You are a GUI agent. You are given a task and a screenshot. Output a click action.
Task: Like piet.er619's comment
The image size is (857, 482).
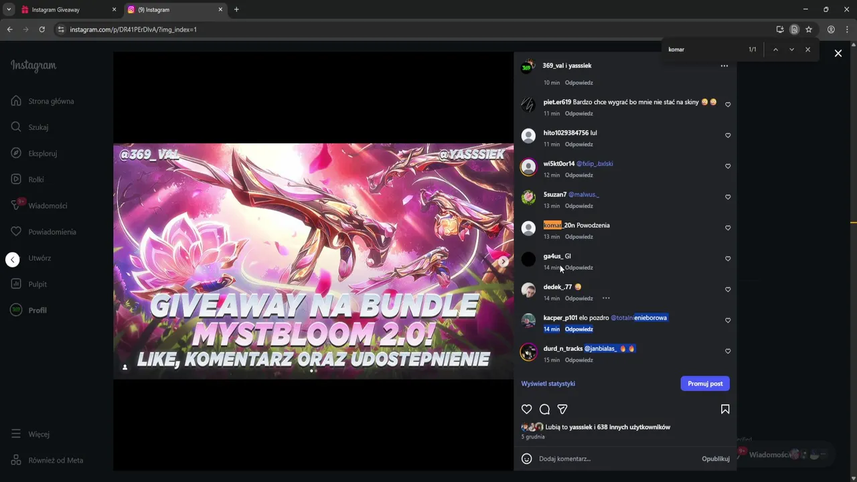point(728,104)
